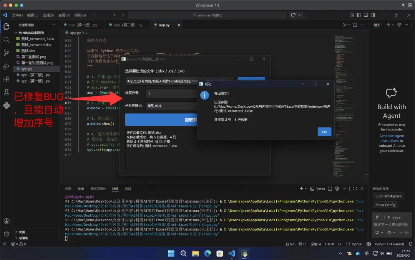Switch to the app（第二版）.py tab
This screenshot has width=415, height=260.
[x=128, y=25]
